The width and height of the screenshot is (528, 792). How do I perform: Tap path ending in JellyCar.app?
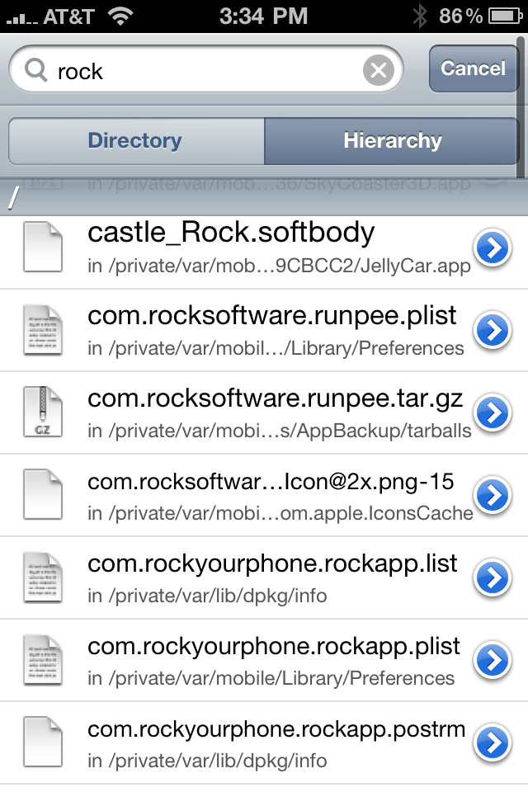(x=279, y=266)
